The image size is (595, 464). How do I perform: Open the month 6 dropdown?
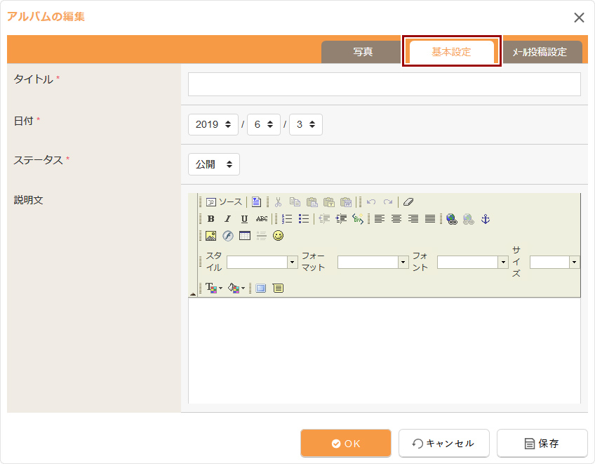(x=264, y=124)
